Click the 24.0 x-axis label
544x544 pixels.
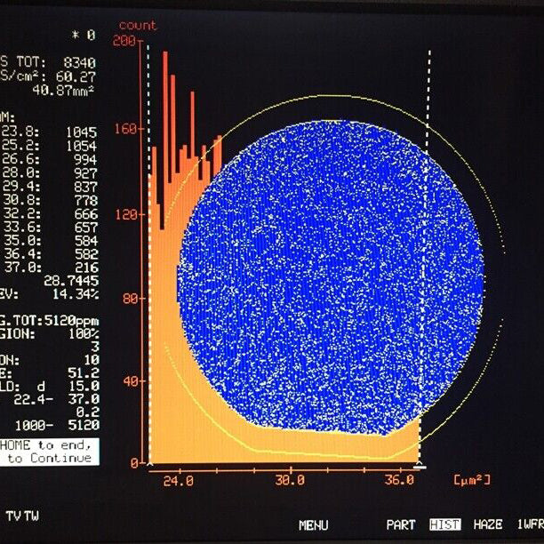tap(179, 481)
